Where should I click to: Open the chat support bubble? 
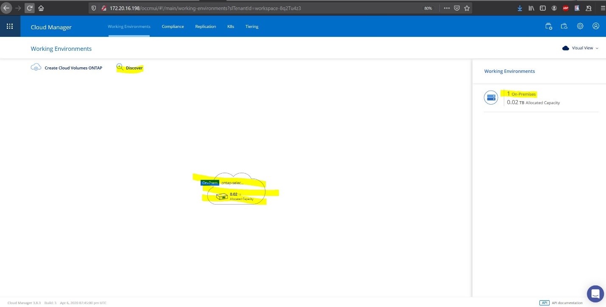(x=595, y=293)
